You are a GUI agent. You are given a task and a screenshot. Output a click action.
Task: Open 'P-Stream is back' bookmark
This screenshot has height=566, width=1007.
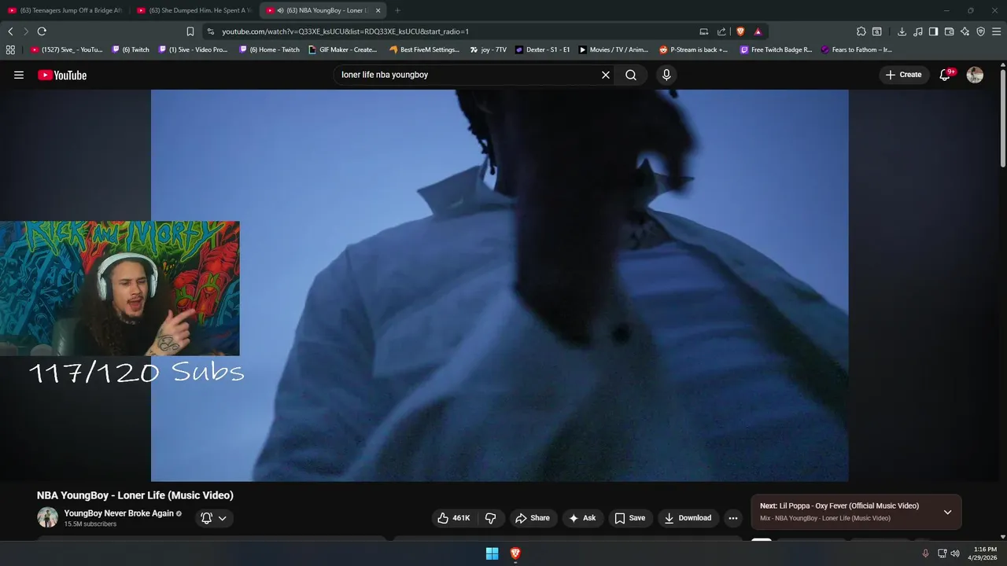(x=694, y=50)
